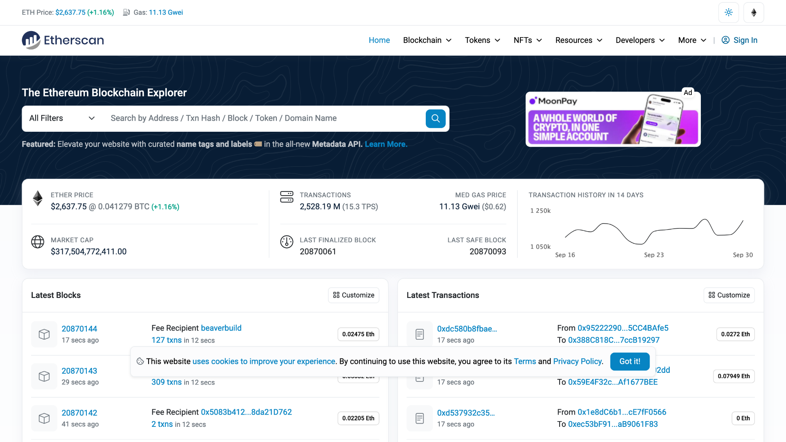Click the gas pump icon
Image resolution: width=786 pixels, height=442 pixels.
(126, 12)
